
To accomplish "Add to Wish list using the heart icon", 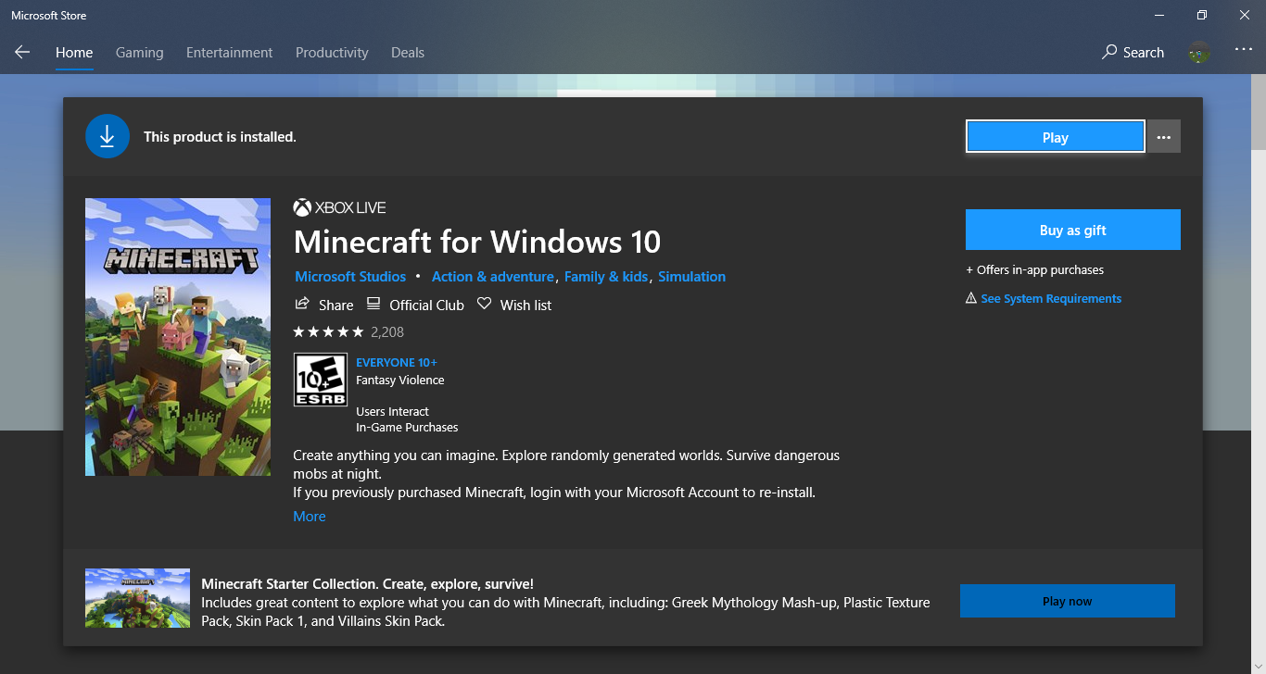I will [484, 304].
